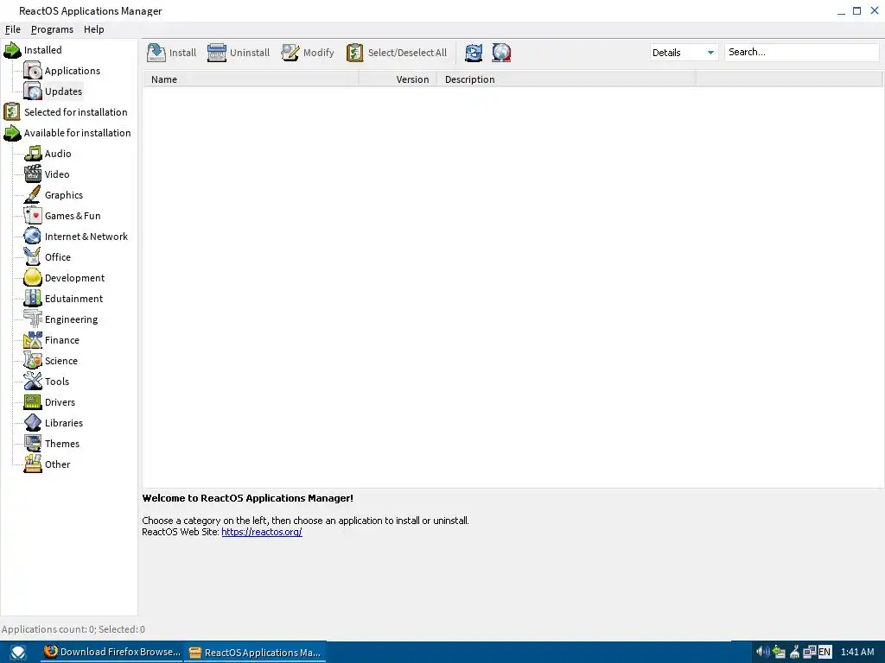The width and height of the screenshot is (885, 663).
Task: Open the Other category icon
Action: pyautogui.click(x=33, y=464)
